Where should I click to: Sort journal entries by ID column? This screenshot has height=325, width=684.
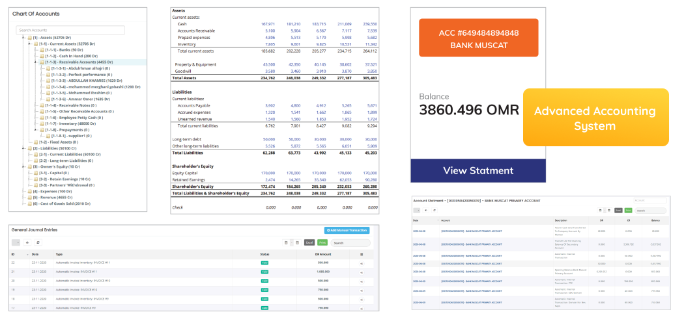(20, 254)
